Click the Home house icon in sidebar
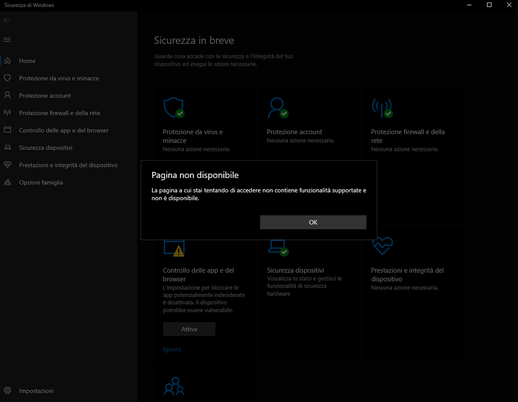 pyautogui.click(x=8, y=61)
